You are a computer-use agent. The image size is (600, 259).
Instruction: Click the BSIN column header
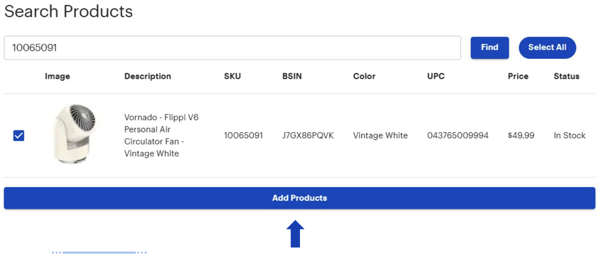point(292,76)
